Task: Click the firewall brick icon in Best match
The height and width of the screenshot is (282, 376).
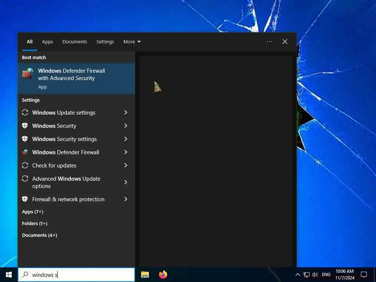Action: pos(28,73)
